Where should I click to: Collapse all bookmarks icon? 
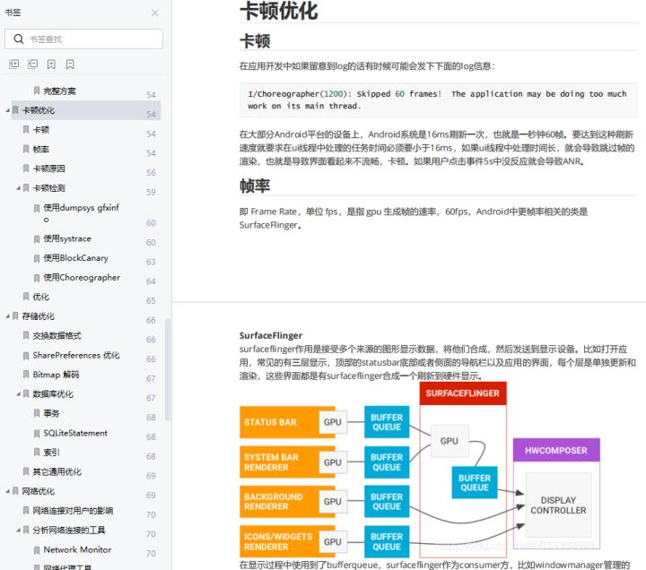pos(32,65)
